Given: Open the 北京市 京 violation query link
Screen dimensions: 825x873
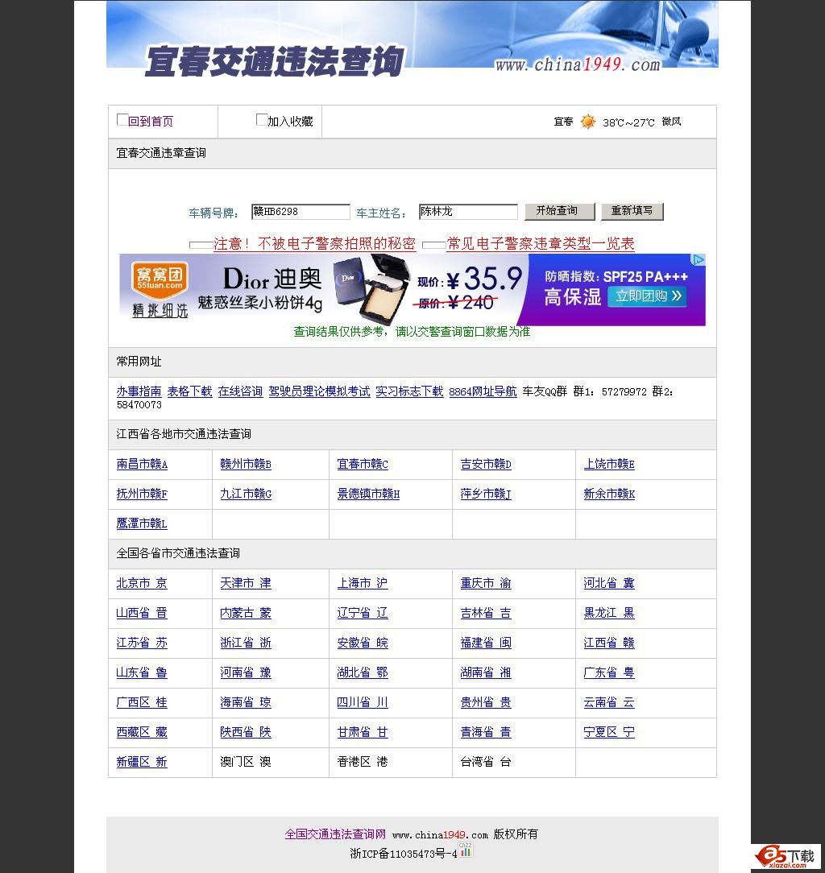Looking at the screenshot, I should tap(141, 583).
